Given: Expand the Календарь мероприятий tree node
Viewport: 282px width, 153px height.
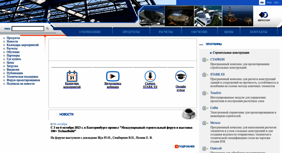Looking at the screenshot, I should [x=4, y=45].
